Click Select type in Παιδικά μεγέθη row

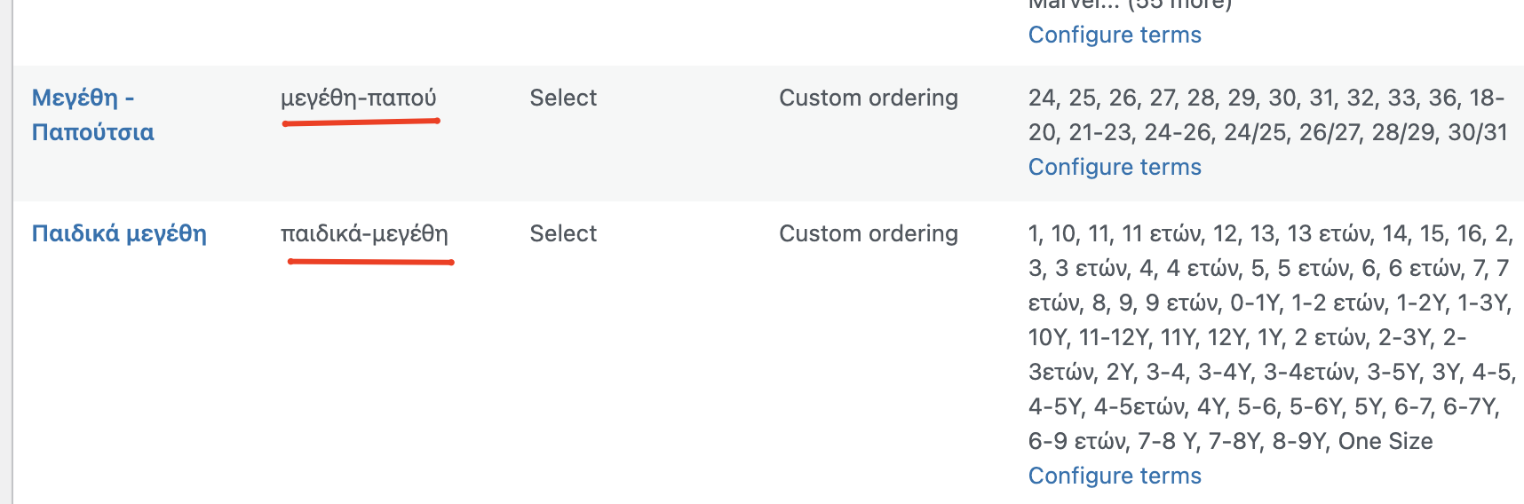pos(563,233)
